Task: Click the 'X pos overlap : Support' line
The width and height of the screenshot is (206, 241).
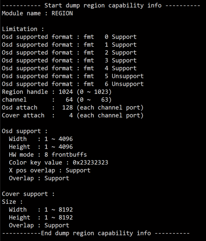Action: tap(50, 170)
